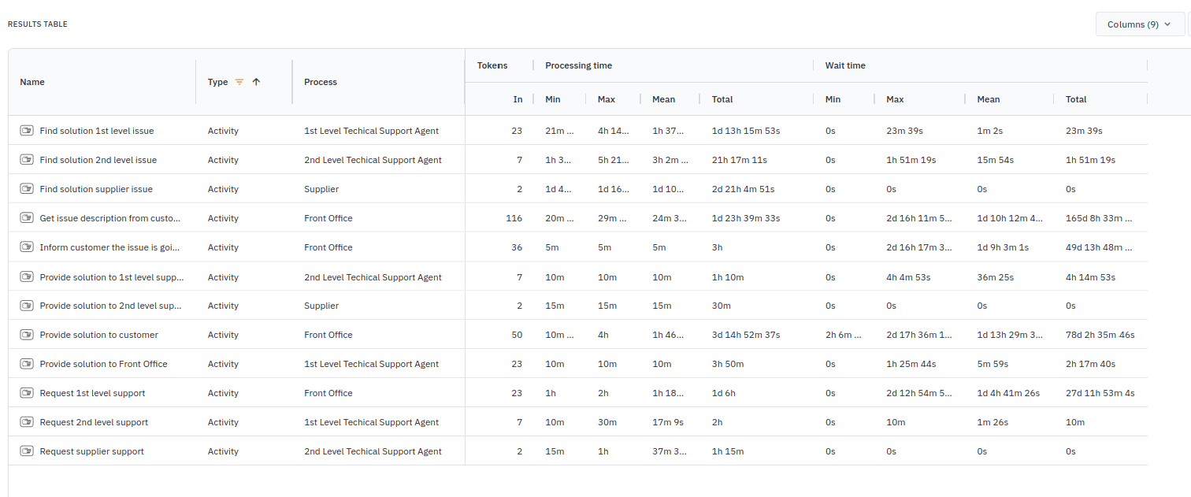This screenshot has width=1191, height=497.
Task: Click the activity icon beside Provide solution to Front Office
Action: pyautogui.click(x=27, y=363)
